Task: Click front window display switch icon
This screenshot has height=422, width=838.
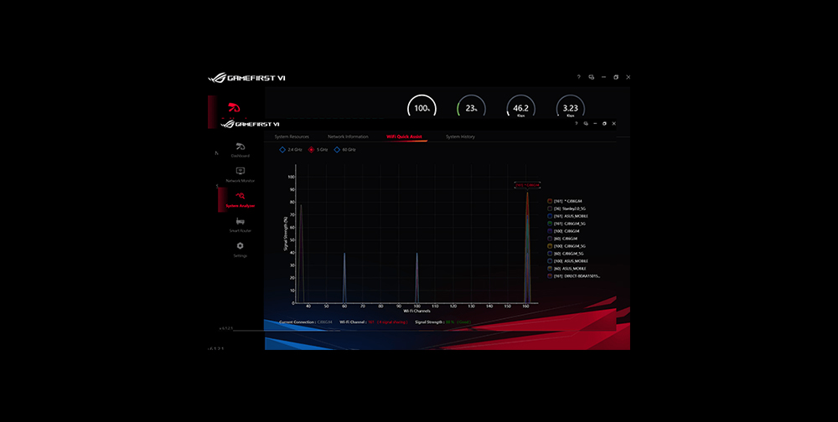Action: [586, 123]
